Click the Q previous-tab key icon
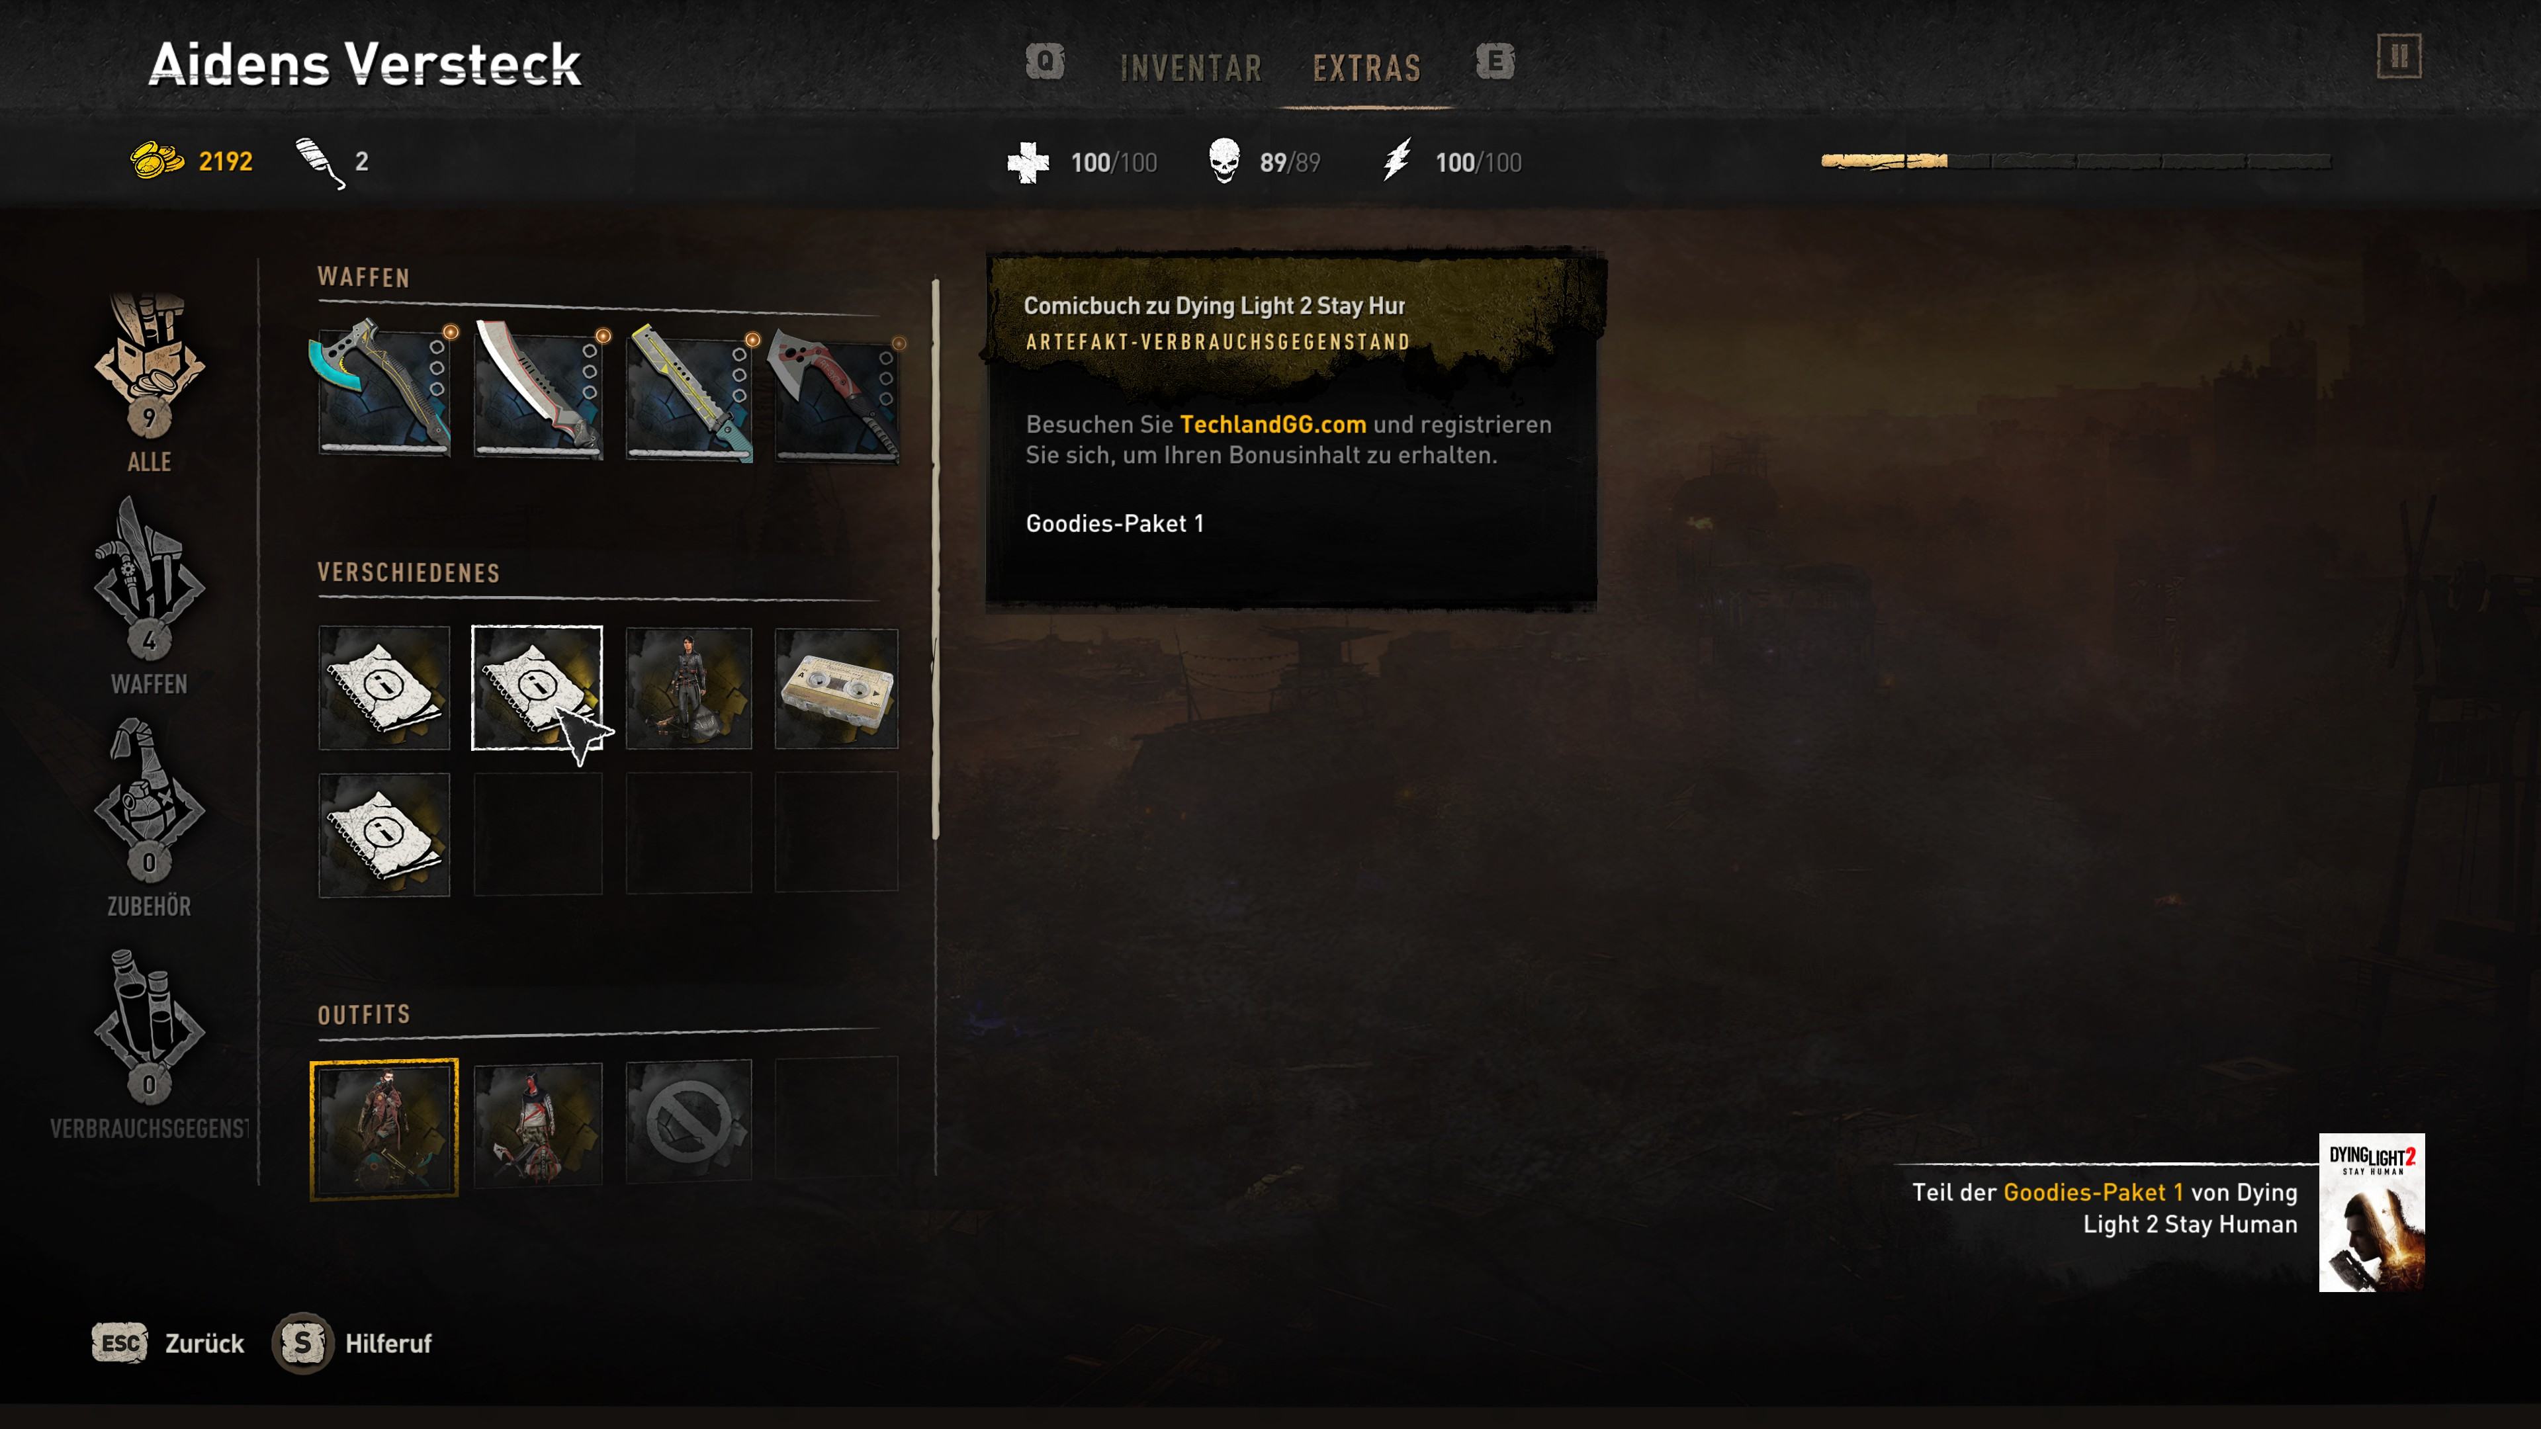This screenshot has width=2541, height=1429. click(x=1045, y=61)
